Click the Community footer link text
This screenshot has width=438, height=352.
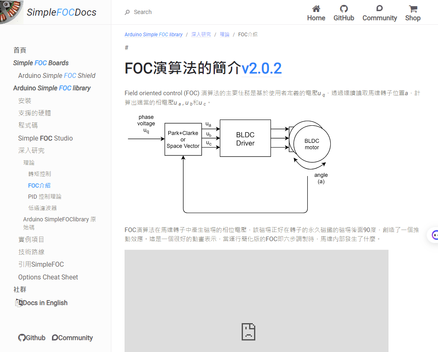(75, 338)
